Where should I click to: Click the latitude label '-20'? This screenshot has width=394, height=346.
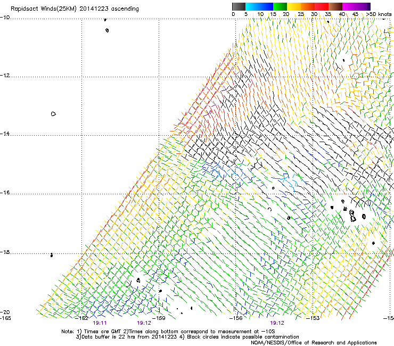(x=5, y=312)
